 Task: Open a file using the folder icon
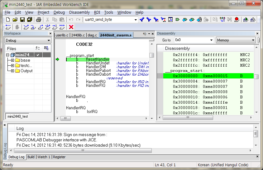[x=15, y=20]
